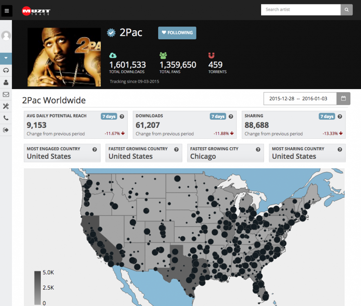Click the sign-out sidebar icon
The height and width of the screenshot is (306, 361).
6,130
